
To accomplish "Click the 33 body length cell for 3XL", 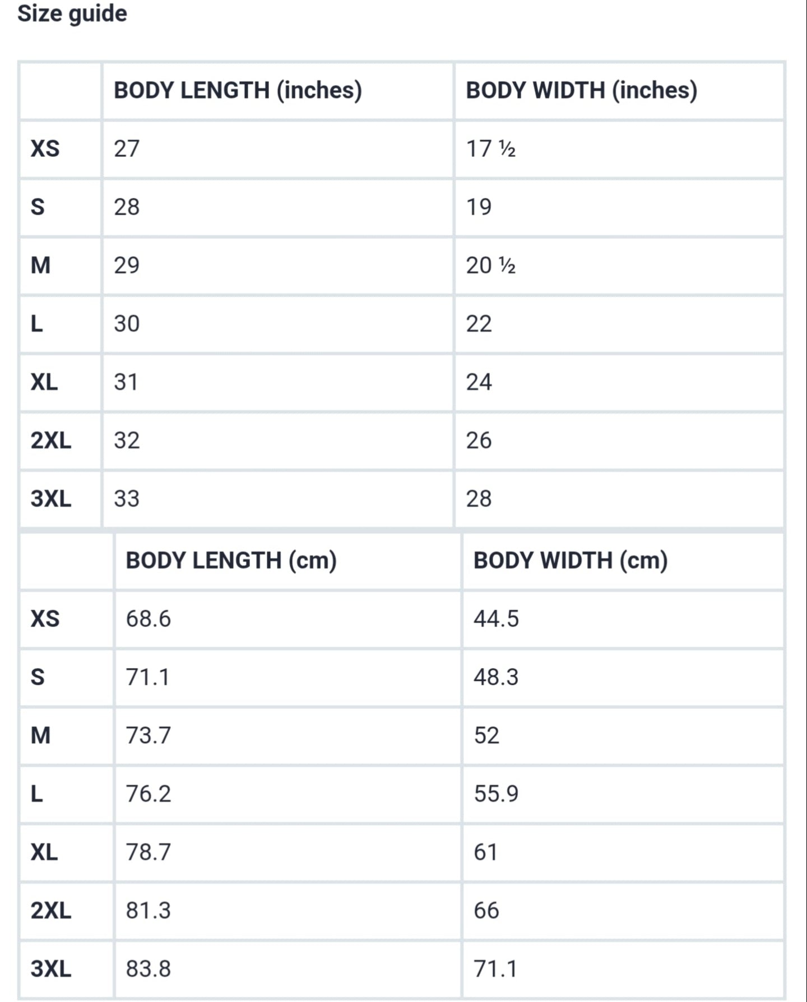I will click(277, 499).
